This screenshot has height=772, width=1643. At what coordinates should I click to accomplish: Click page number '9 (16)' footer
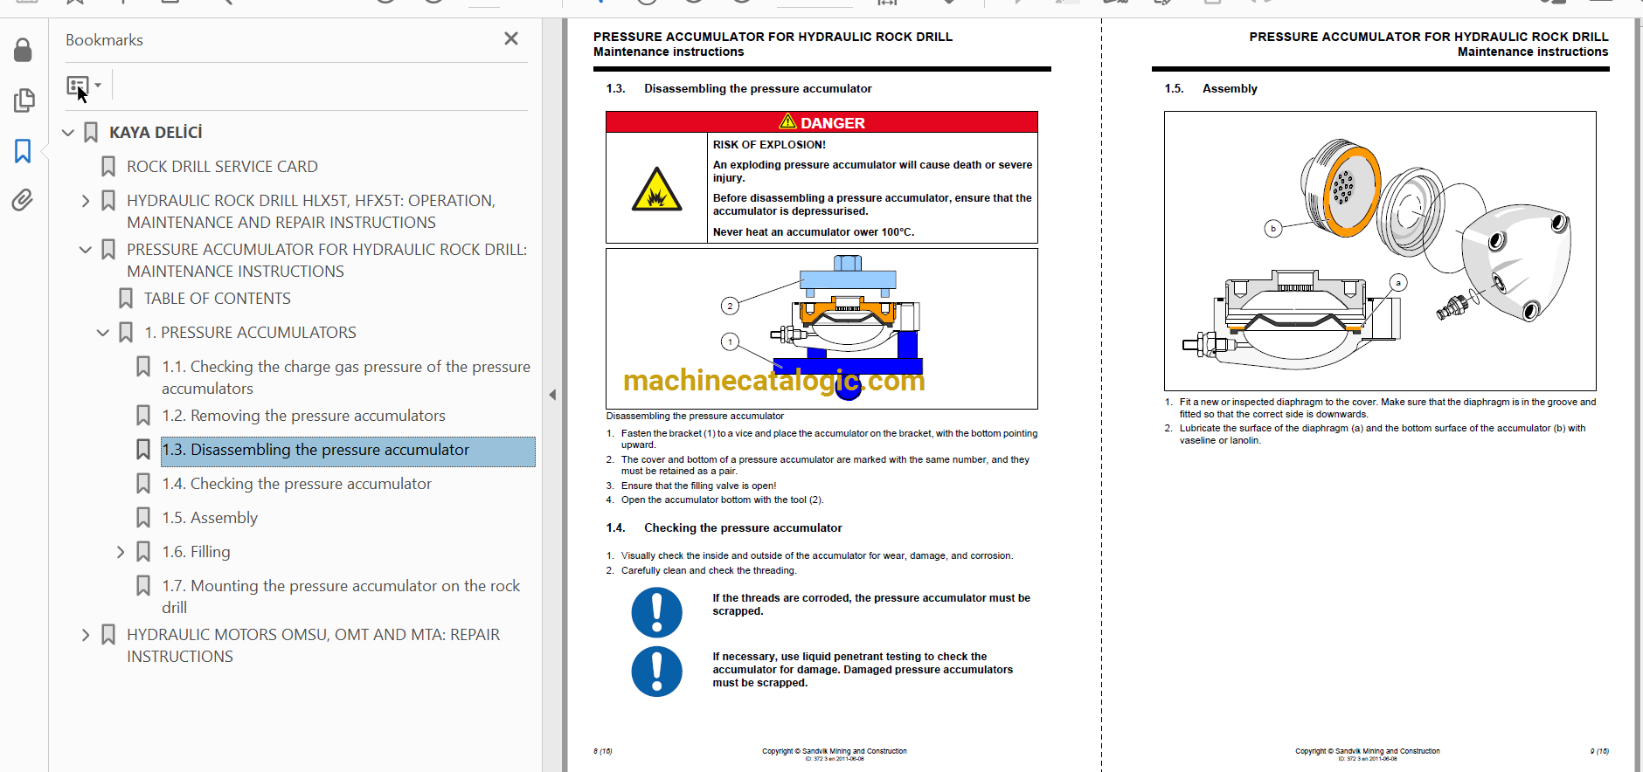coord(1599,751)
